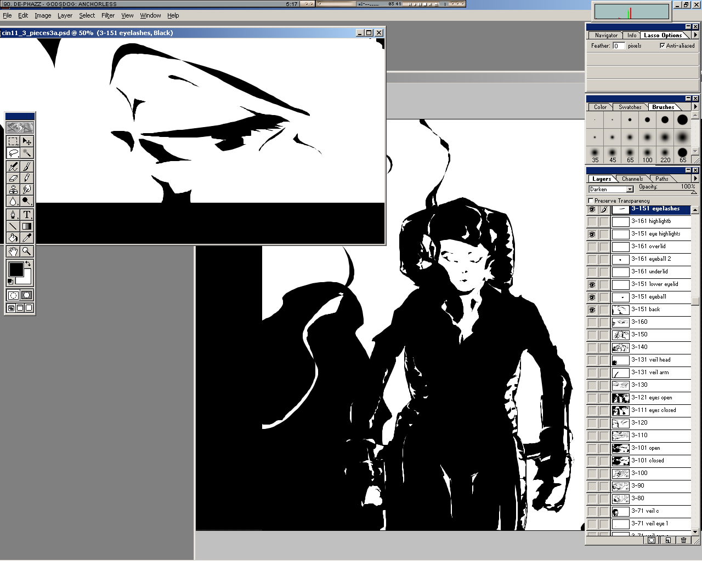This screenshot has height=561, width=702.
Task: Select the Rubber Stamp tool
Action: pyautogui.click(x=14, y=190)
